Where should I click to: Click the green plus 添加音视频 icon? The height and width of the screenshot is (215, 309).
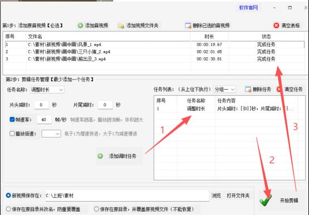80,26
